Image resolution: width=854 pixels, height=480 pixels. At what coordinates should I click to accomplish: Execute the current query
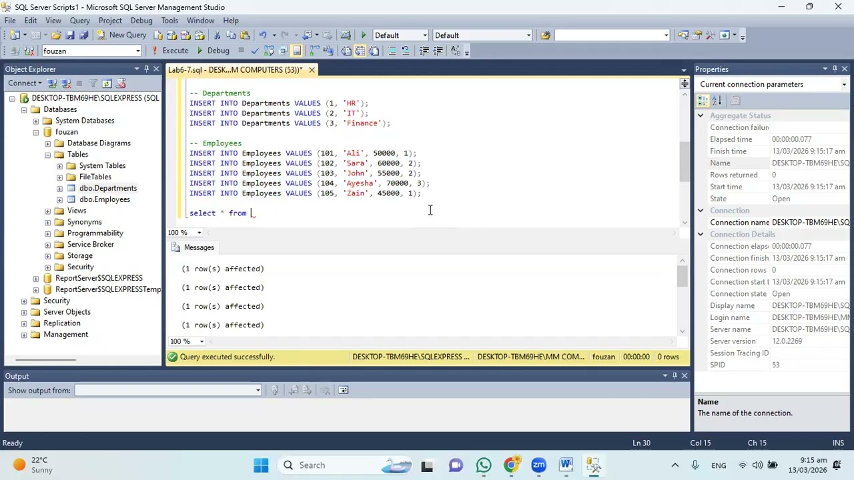click(170, 51)
